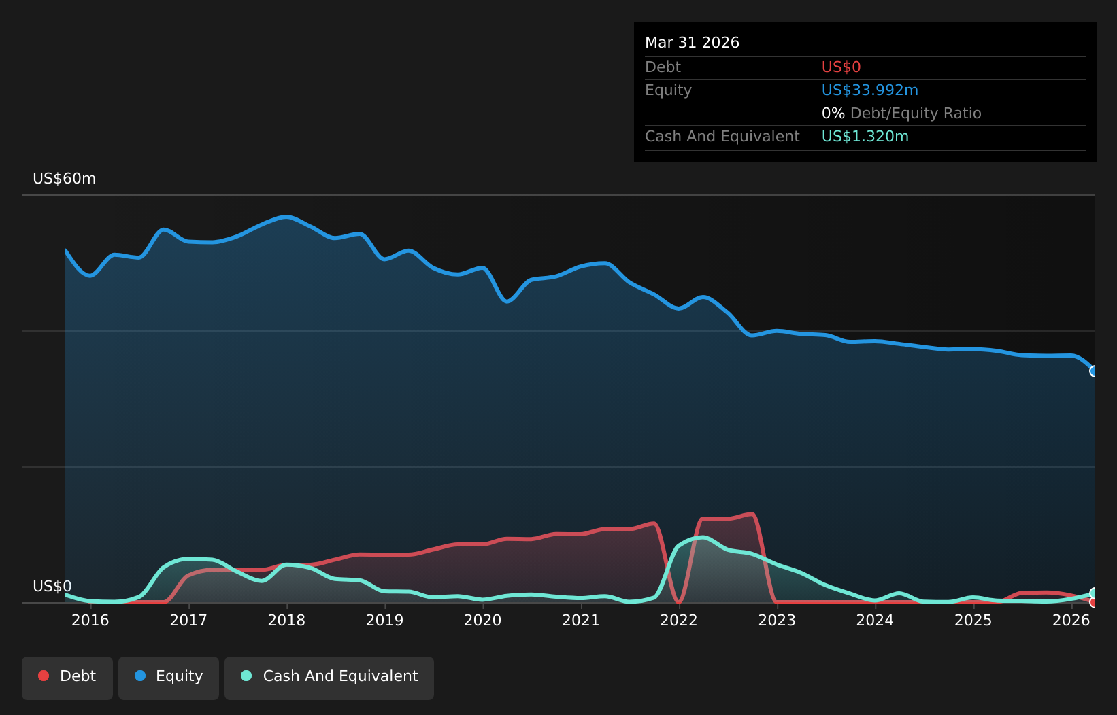Click the 2020 x-axis label
The image size is (1117, 715).
coord(483,620)
